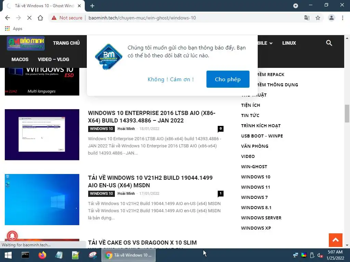Open the Windows Start menu
Screen dimensions: 350x262
point(8,255)
